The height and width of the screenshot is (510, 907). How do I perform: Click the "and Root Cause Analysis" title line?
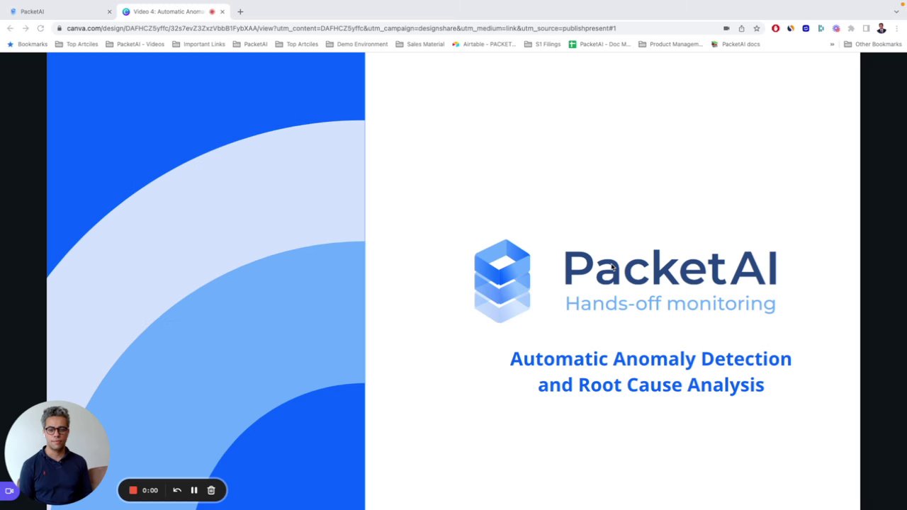pyautogui.click(x=650, y=385)
